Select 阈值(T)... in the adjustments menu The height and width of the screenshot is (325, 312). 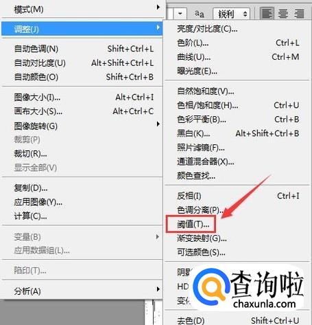point(193,224)
